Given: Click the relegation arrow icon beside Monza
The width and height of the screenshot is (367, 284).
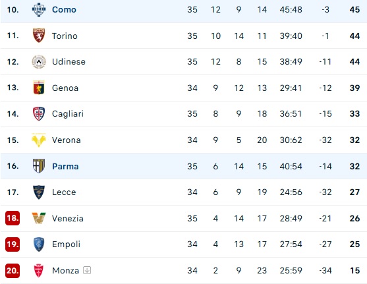Looking at the screenshot, I should click(87, 270).
